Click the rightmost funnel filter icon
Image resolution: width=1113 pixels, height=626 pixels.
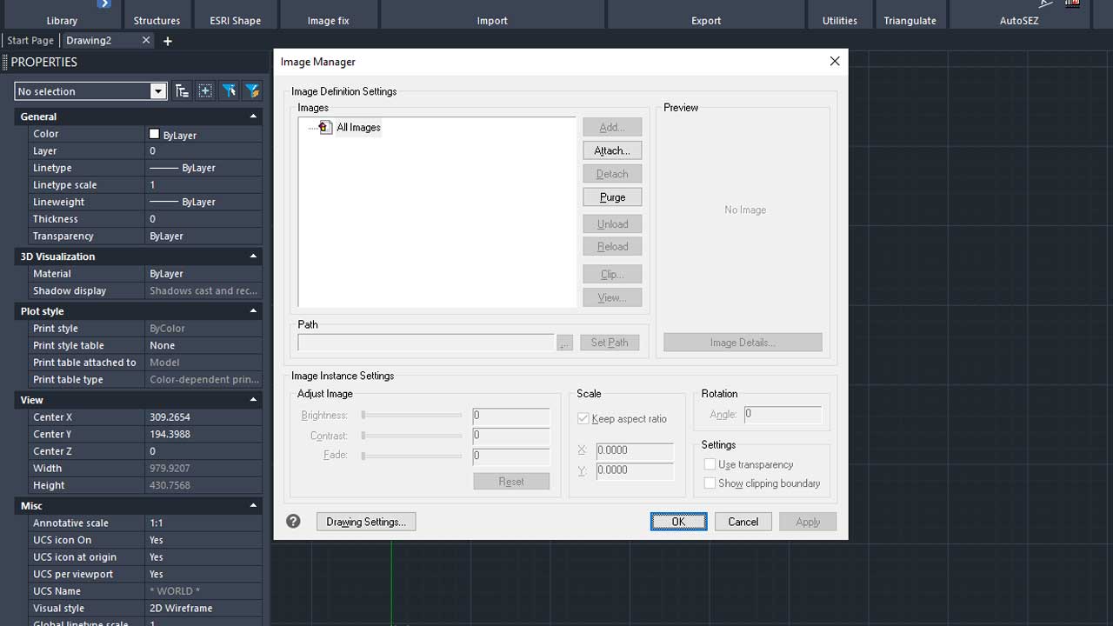[x=252, y=91]
